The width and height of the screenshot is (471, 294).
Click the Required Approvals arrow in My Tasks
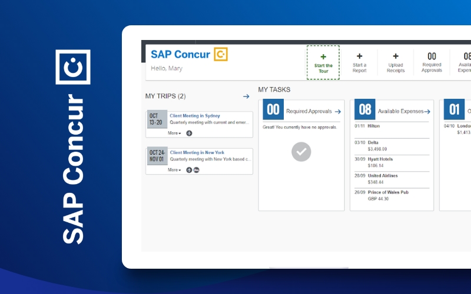(338, 112)
